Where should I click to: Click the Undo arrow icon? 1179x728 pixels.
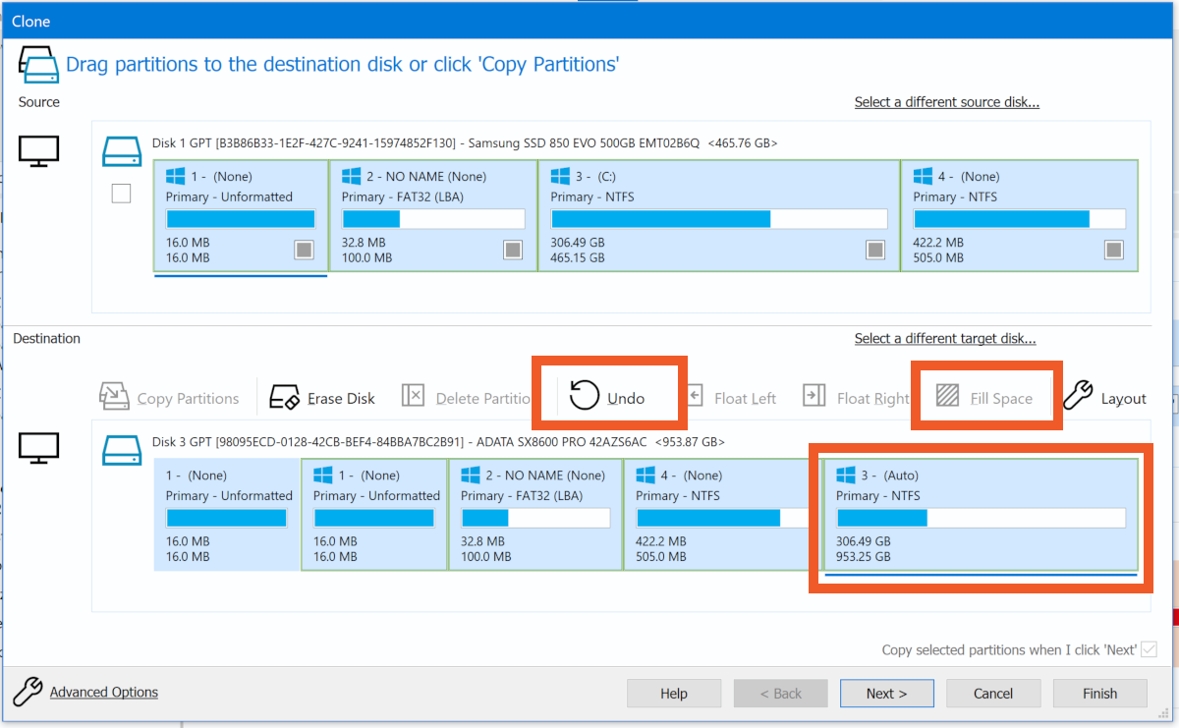coord(585,396)
